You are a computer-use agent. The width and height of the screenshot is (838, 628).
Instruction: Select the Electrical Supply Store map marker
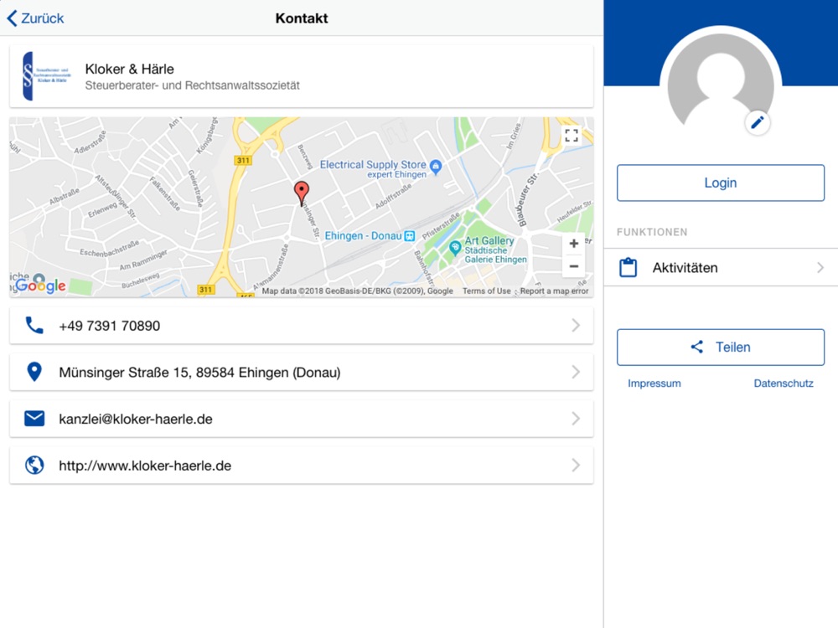pyautogui.click(x=436, y=167)
